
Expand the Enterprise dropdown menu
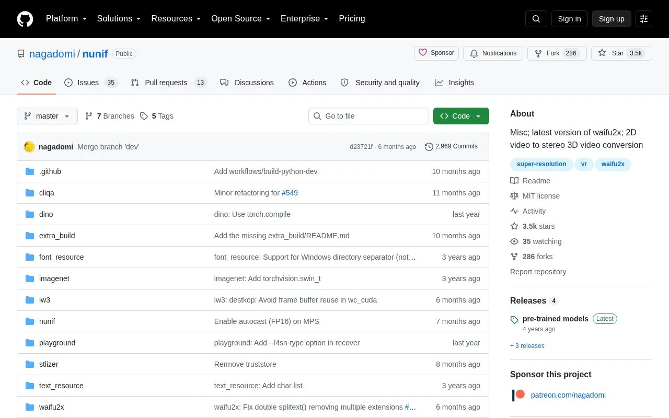coord(305,19)
